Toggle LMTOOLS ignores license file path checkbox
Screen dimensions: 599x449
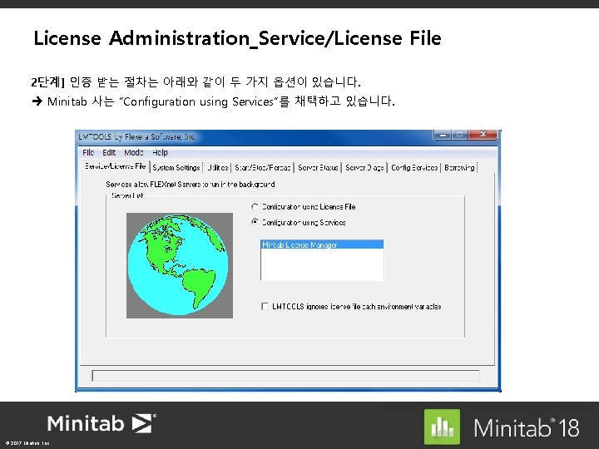265,306
